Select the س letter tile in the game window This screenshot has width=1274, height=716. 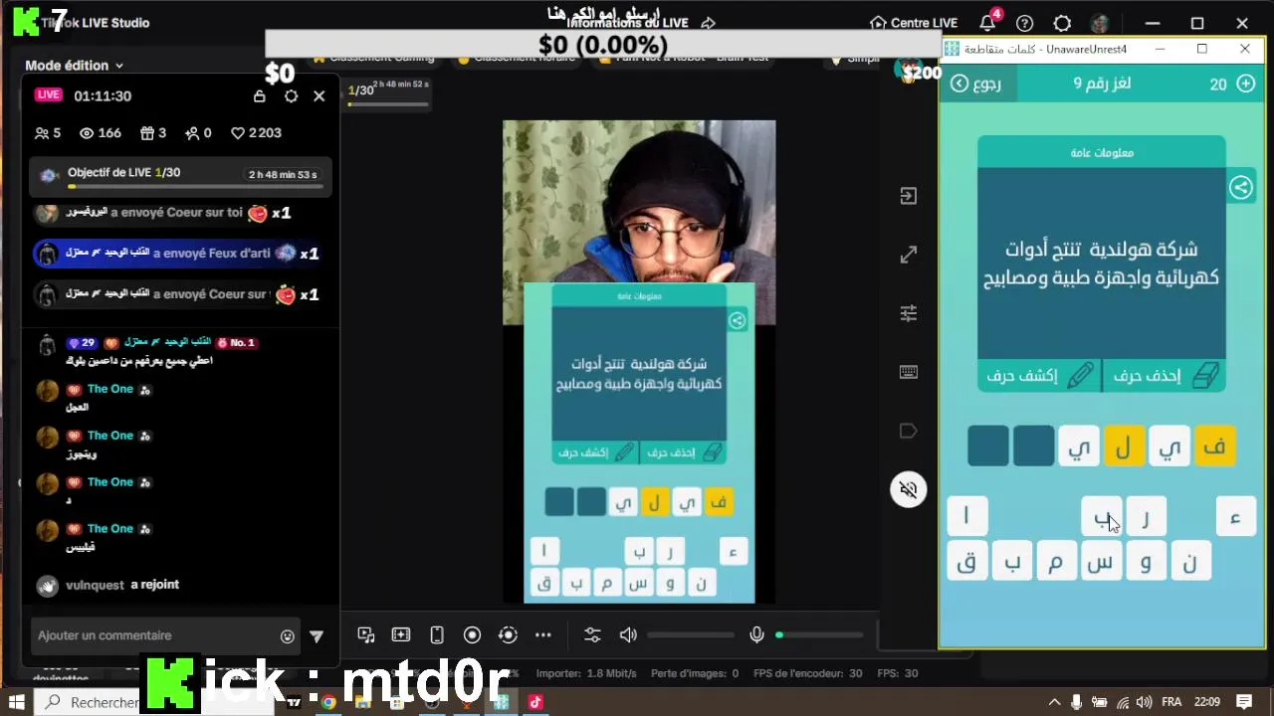click(x=1101, y=563)
